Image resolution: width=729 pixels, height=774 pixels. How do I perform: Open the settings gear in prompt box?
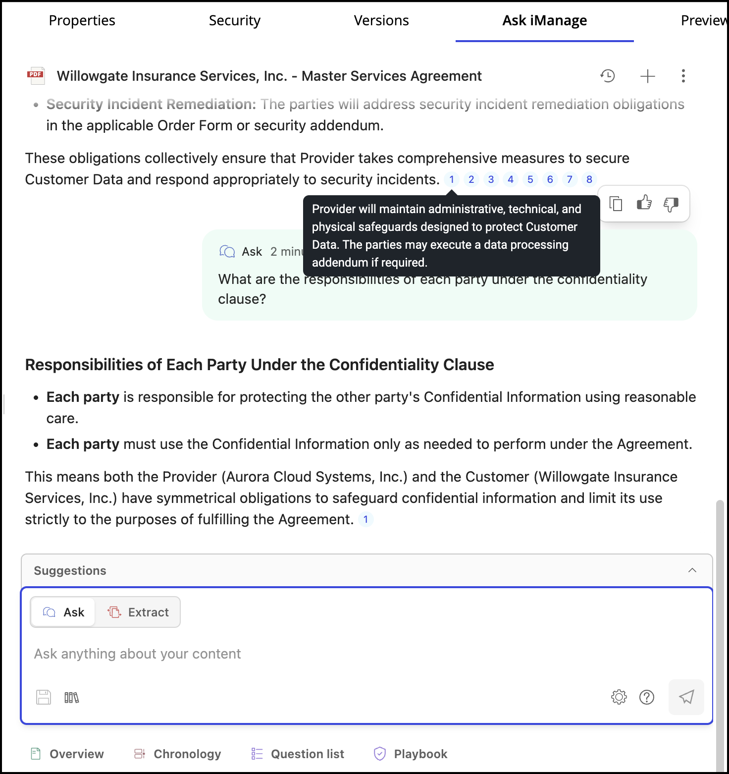tap(619, 697)
